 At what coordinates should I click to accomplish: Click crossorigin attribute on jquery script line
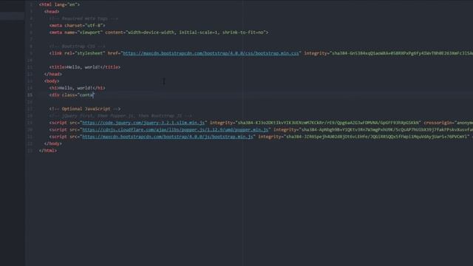pos(449,123)
